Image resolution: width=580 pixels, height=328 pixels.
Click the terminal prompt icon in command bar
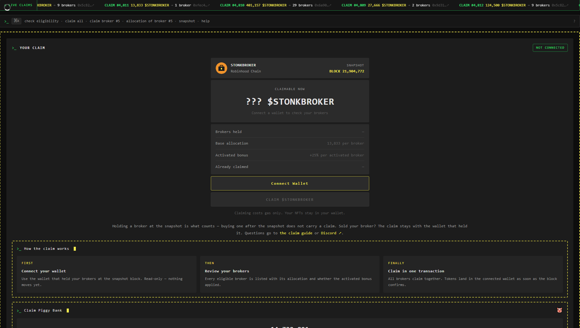pyautogui.click(x=6, y=21)
